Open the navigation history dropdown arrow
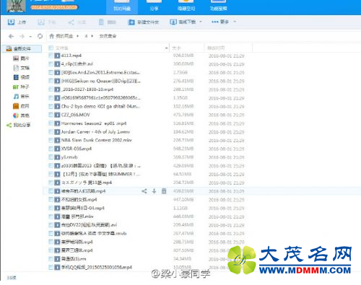This screenshot has height=285, width=361. pos(30,37)
